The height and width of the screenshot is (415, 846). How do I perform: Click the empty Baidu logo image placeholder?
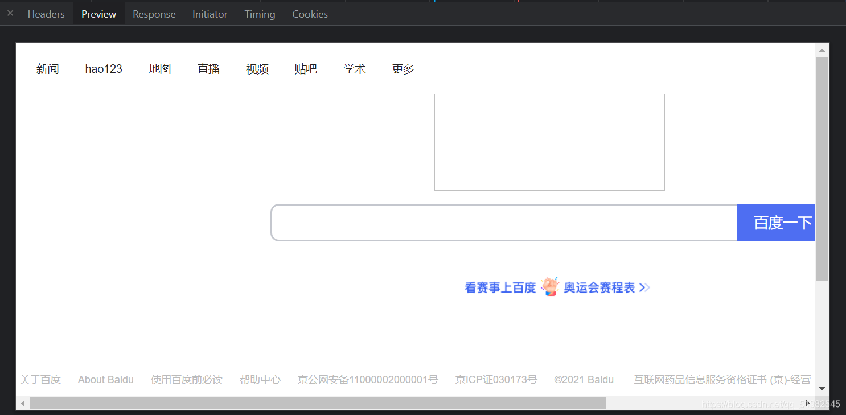point(549,142)
